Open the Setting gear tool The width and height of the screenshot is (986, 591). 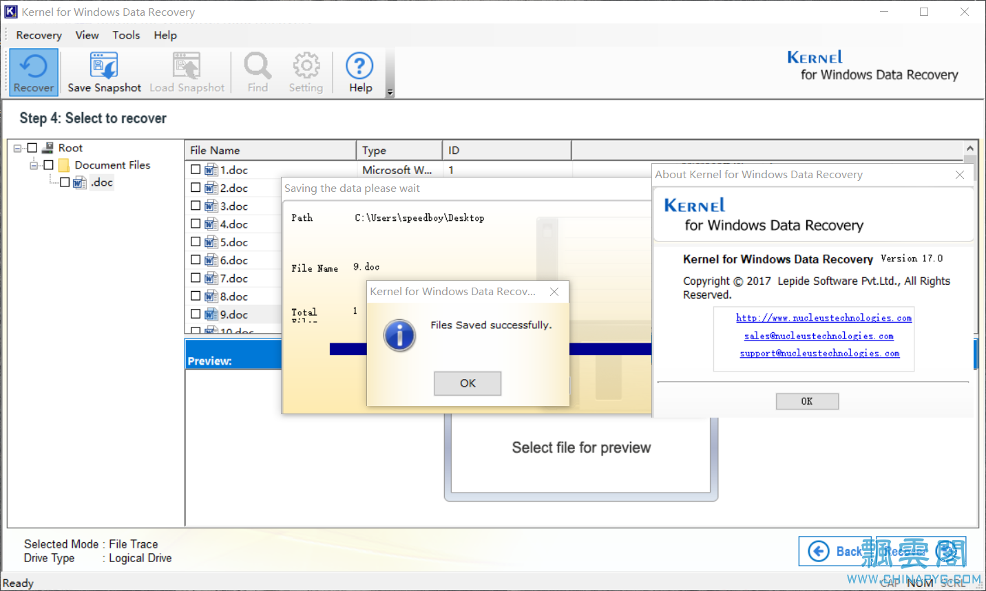[x=306, y=72]
